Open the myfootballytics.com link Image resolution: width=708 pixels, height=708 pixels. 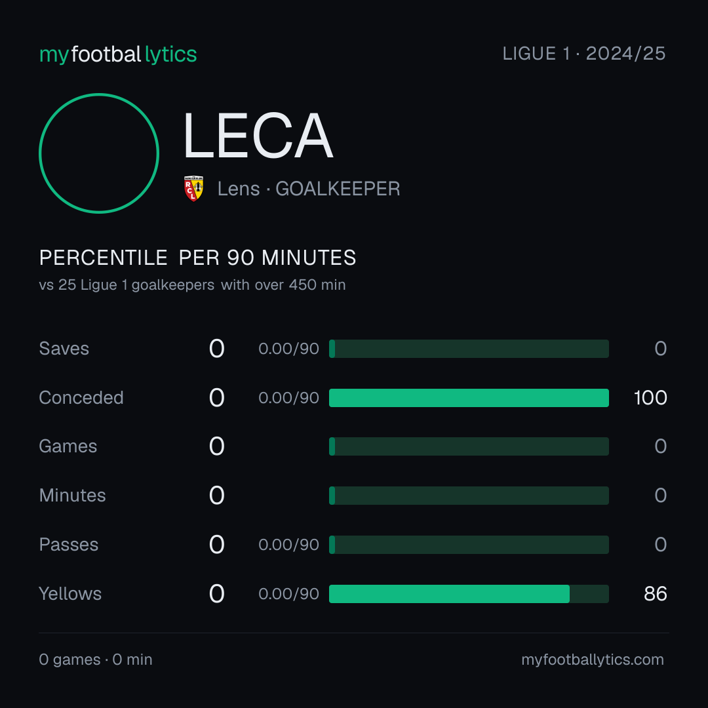tap(593, 659)
